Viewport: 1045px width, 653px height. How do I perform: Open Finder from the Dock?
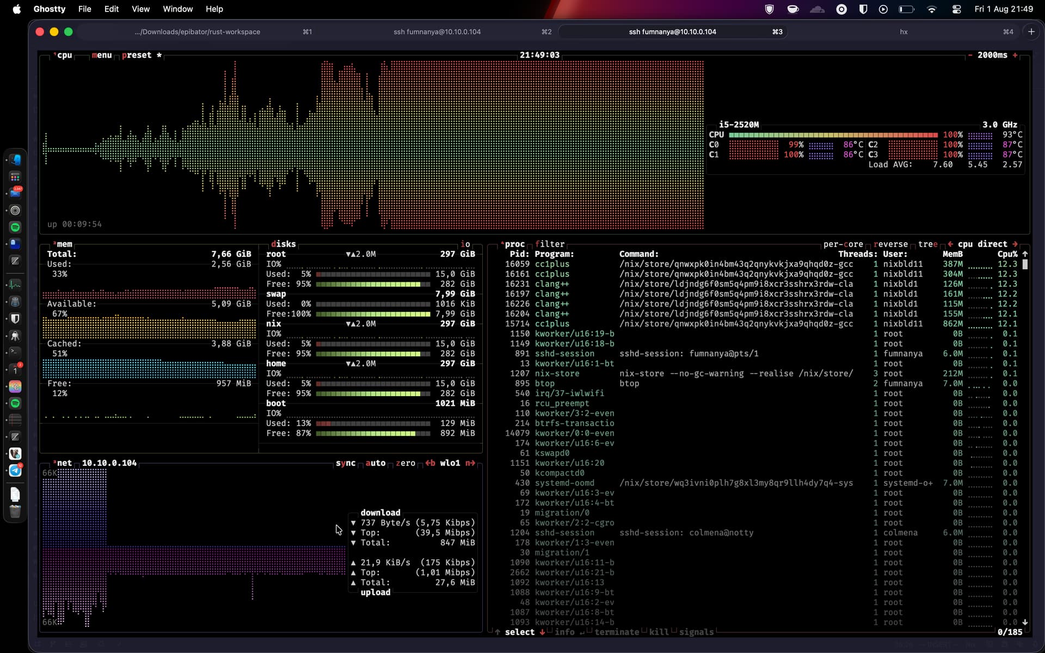[15, 159]
